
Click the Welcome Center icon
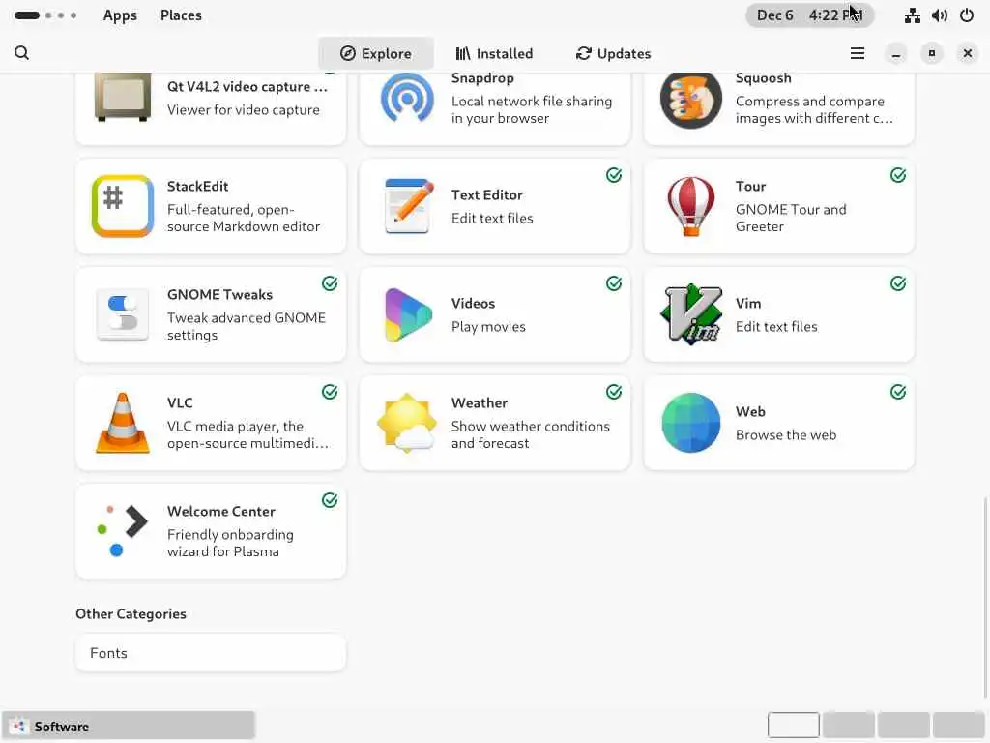tap(123, 531)
